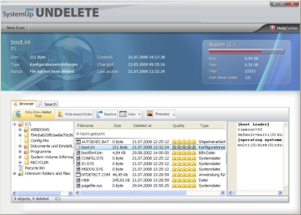Sort by Size column header
This screenshot has width=301, height=215.
coord(120,126)
